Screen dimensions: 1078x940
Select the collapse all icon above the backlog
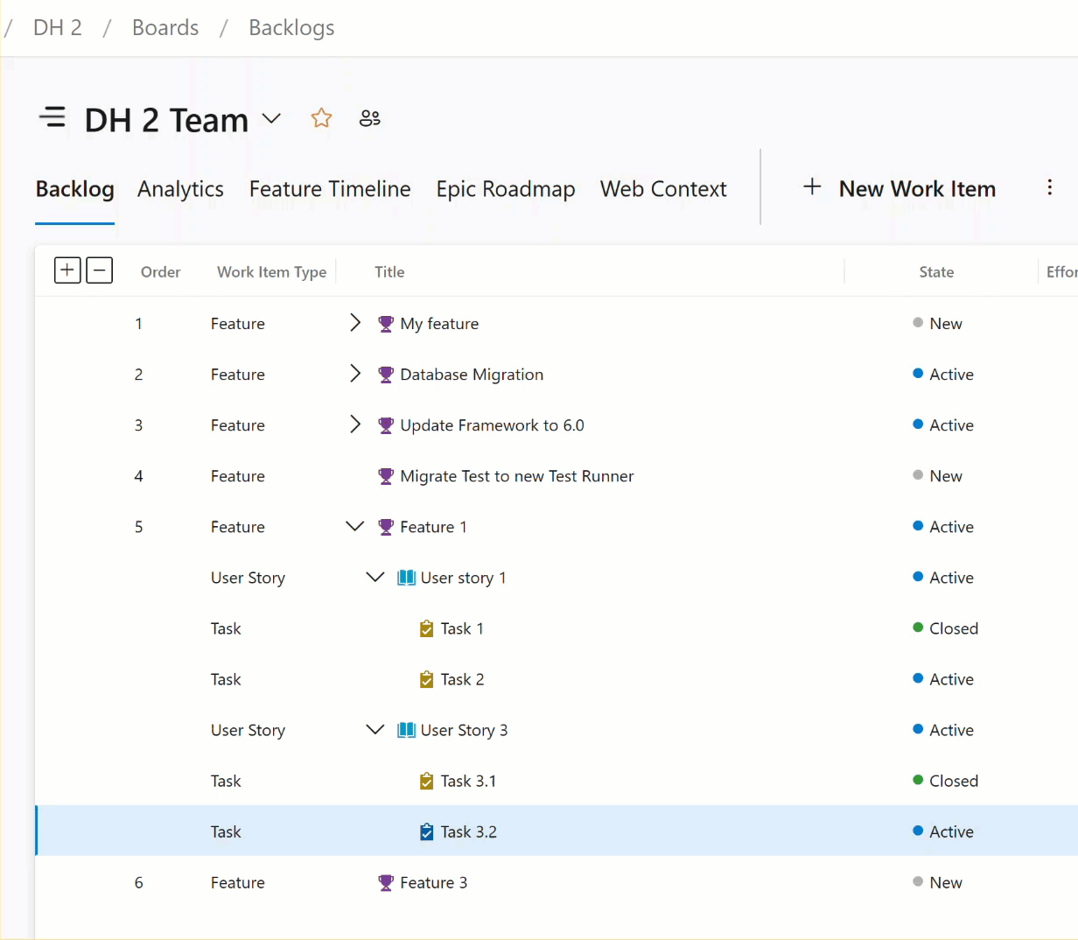pos(99,270)
